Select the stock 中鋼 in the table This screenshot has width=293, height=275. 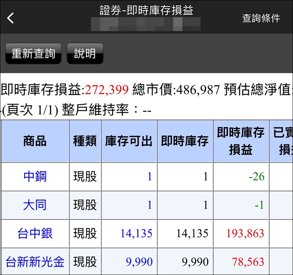pos(34,176)
